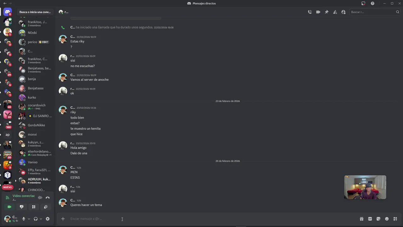This screenshot has width=403, height=227.
Task: Expand microphone input options arrow
Action: coord(29,219)
